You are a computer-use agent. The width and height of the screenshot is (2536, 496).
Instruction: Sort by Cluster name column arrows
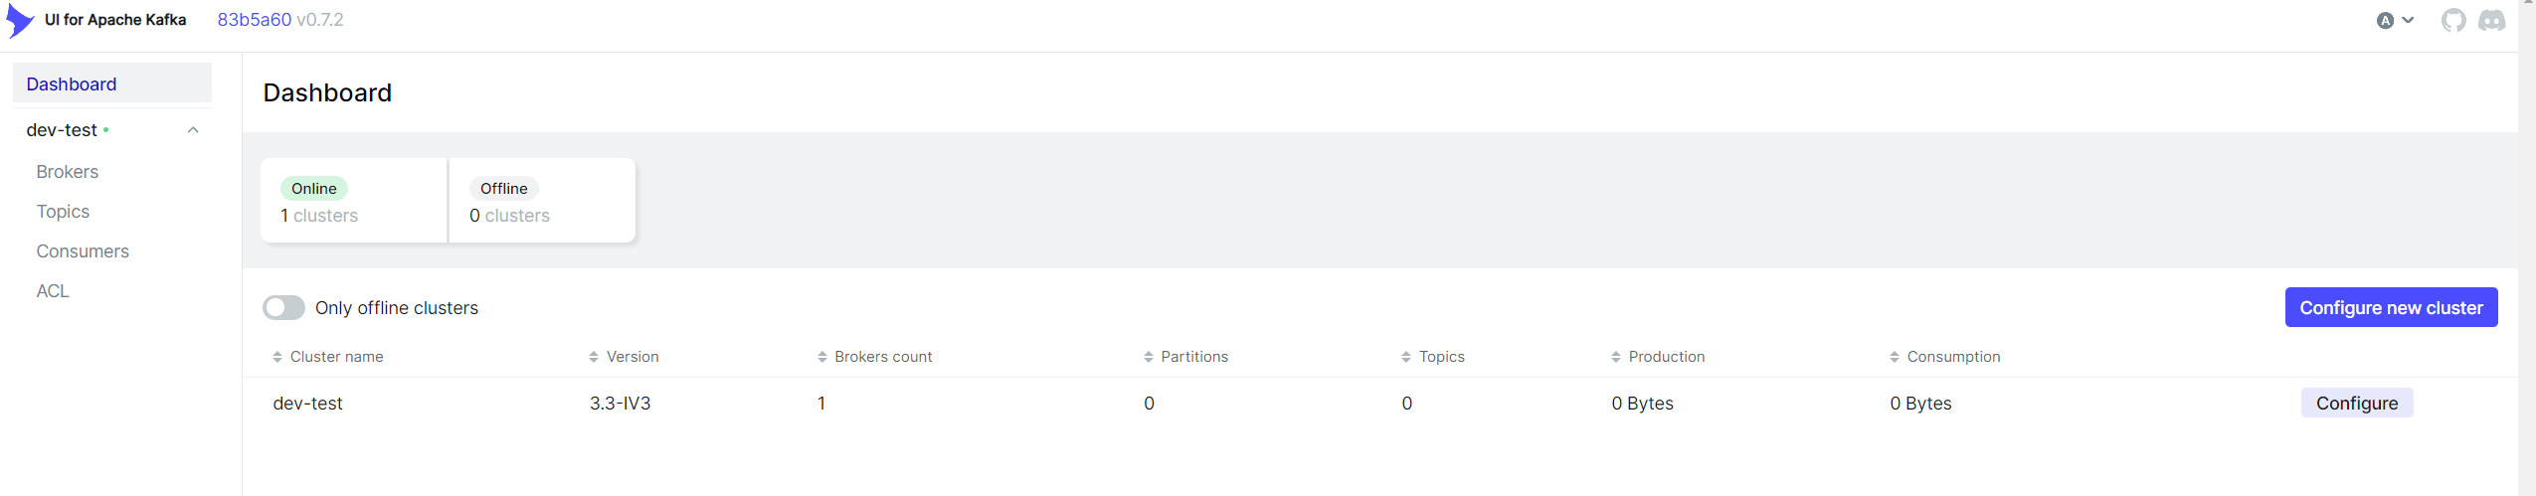pyautogui.click(x=277, y=357)
